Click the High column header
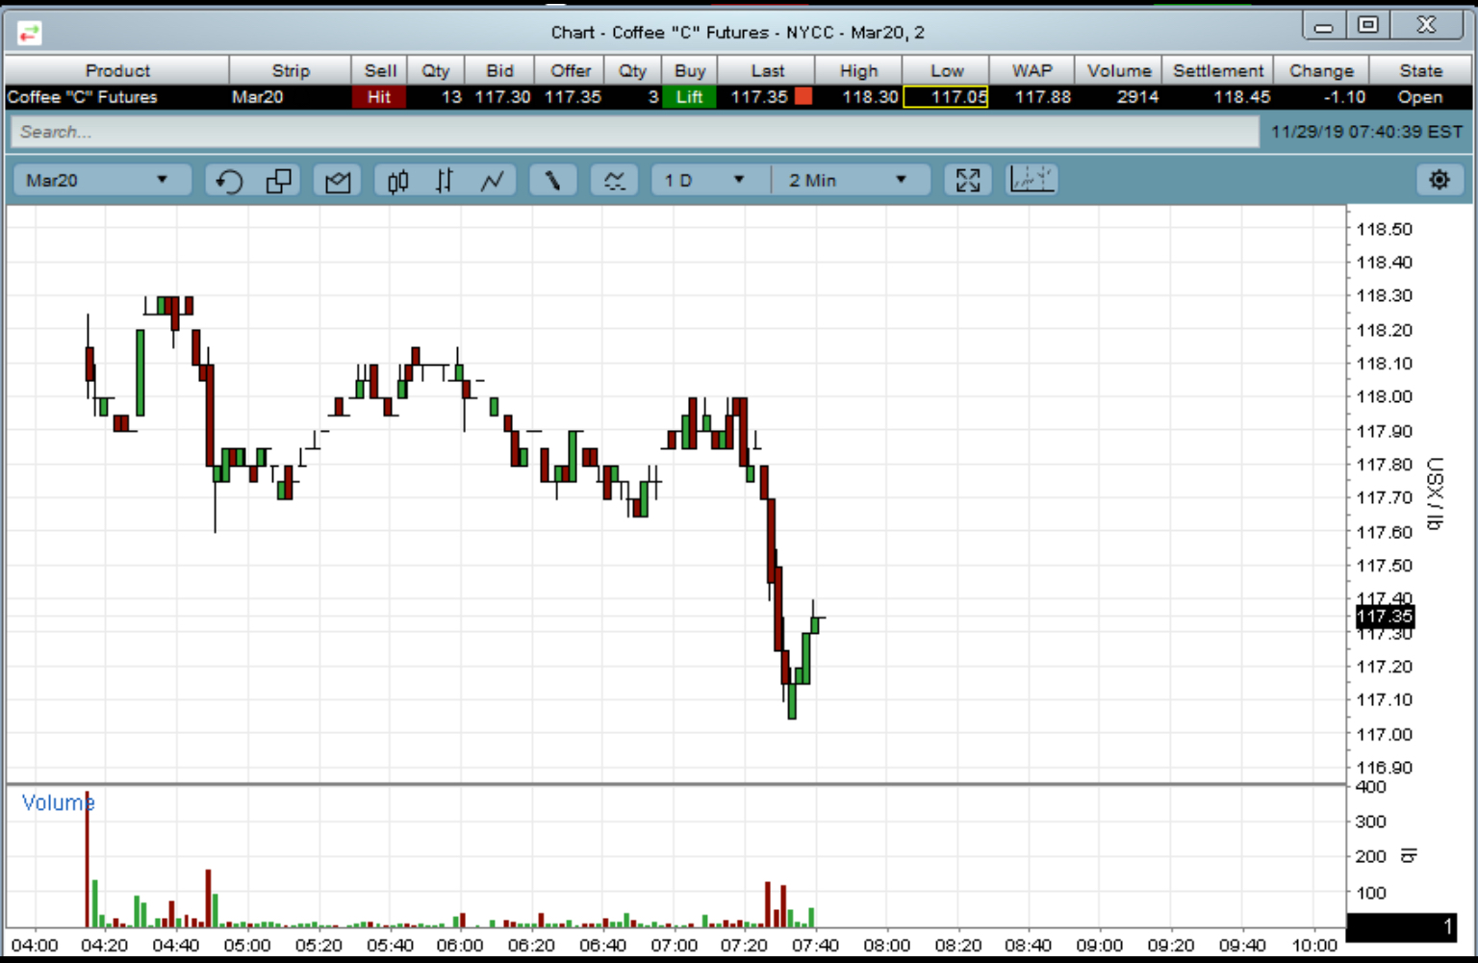 tap(858, 70)
